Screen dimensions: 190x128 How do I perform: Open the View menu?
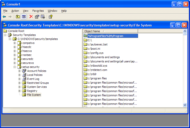coord(26,11)
